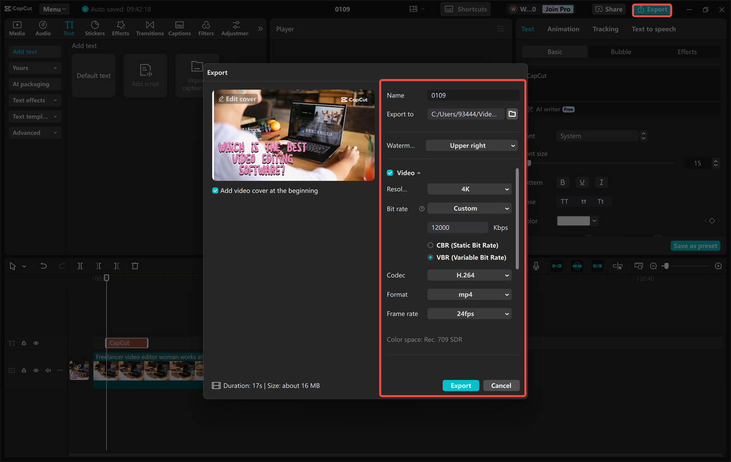The image size is (731, 462).
Task: Open the Audio panel
Action: [x=43, y=27]
